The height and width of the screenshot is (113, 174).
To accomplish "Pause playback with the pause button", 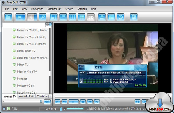I will [73, 102].
